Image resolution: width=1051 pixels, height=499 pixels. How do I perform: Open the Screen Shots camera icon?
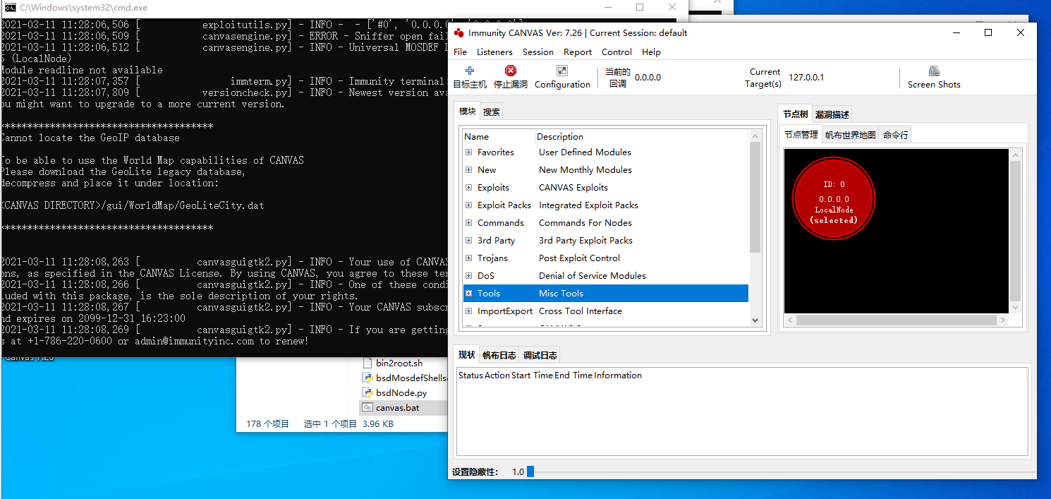(x=934, y=71)
